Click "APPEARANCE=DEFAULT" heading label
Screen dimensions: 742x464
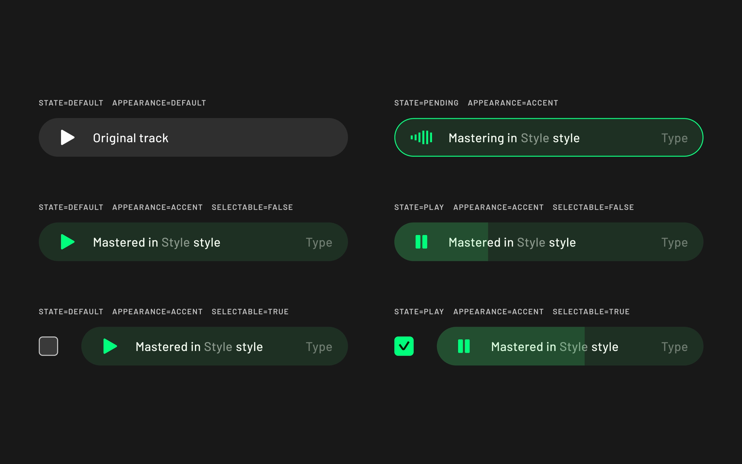[159, 103]
